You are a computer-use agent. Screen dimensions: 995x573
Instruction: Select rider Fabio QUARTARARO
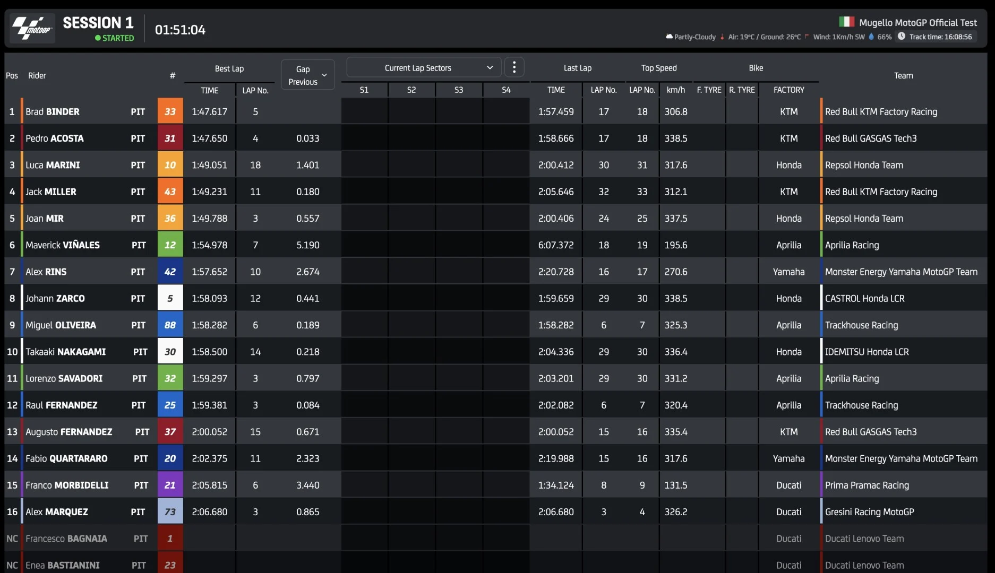(x=66, y=458)
